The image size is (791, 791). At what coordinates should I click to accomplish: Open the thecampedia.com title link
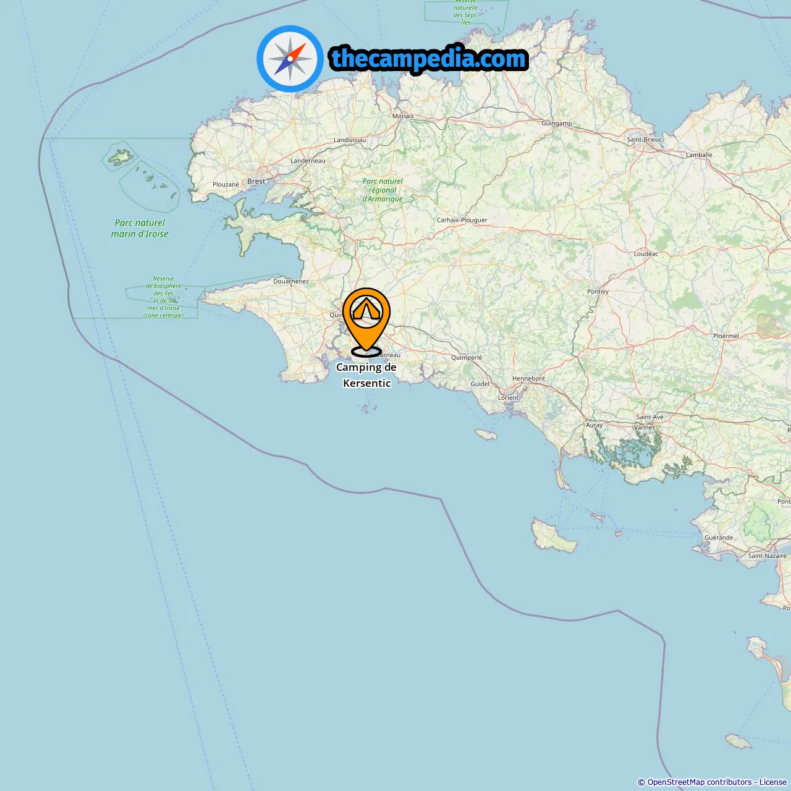pos(429,59)
